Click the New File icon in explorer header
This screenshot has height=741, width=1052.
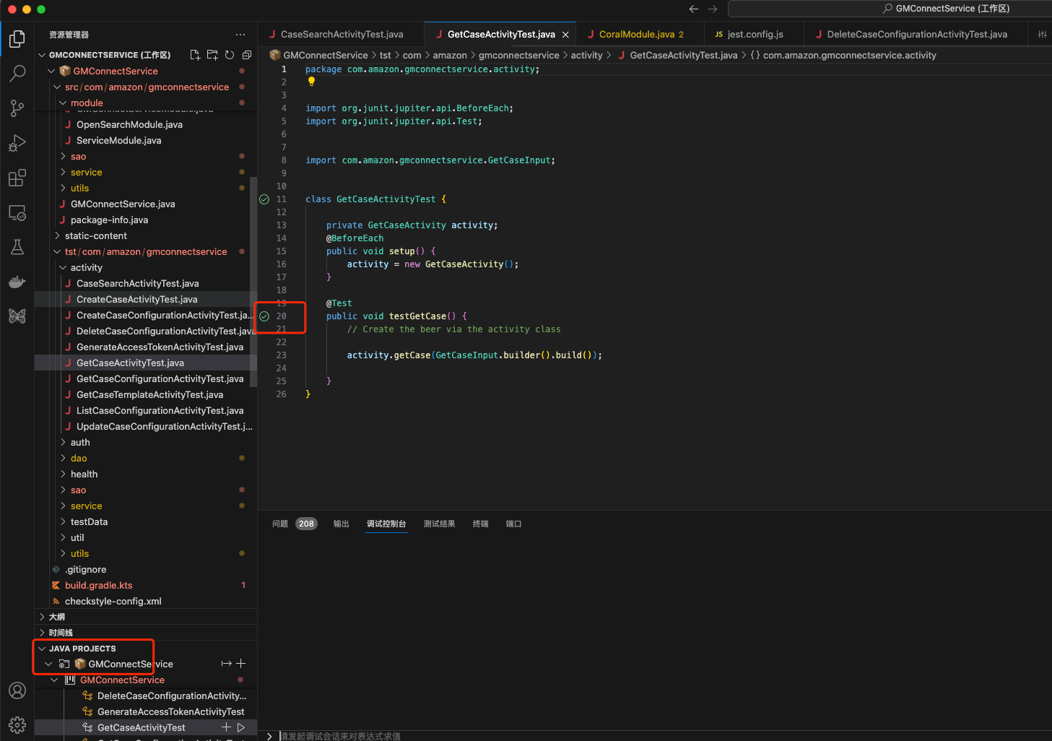(x=195, y=55)
